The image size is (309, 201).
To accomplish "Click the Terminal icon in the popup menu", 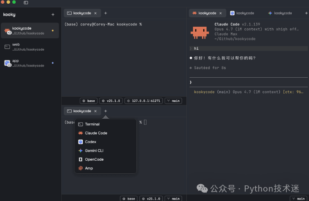I will 80,124.
